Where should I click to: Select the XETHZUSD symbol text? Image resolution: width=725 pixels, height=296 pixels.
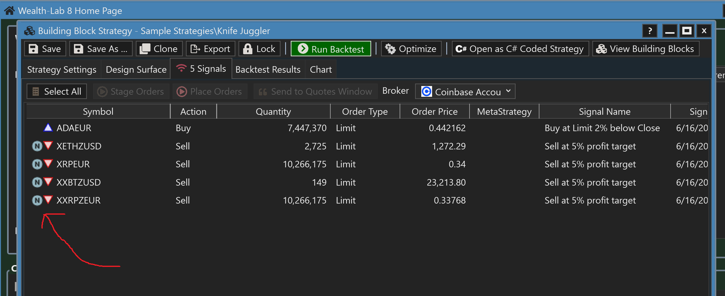click(79, 146)
